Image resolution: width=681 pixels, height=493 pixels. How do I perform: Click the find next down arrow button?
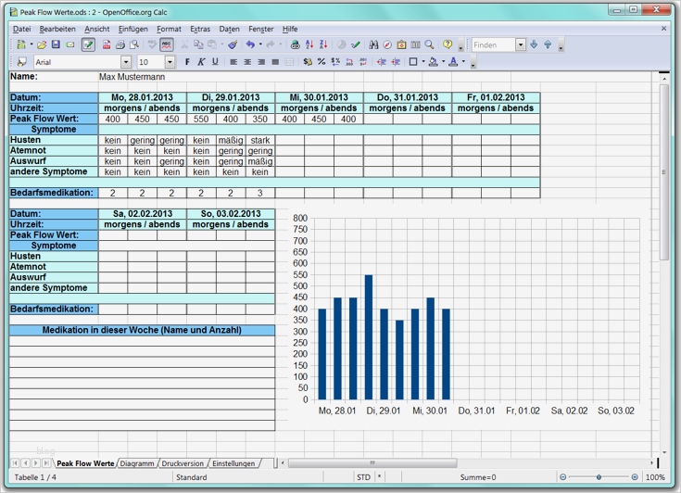(534, 44)
